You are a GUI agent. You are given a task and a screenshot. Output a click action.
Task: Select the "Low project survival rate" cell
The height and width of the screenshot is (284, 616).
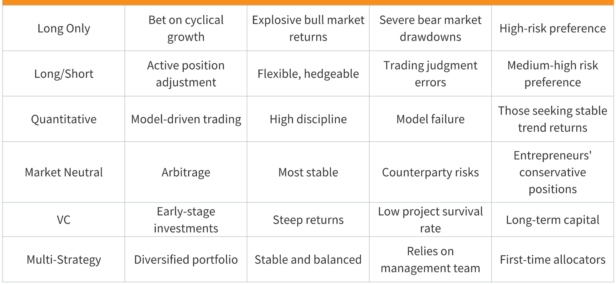pos(430,220)
